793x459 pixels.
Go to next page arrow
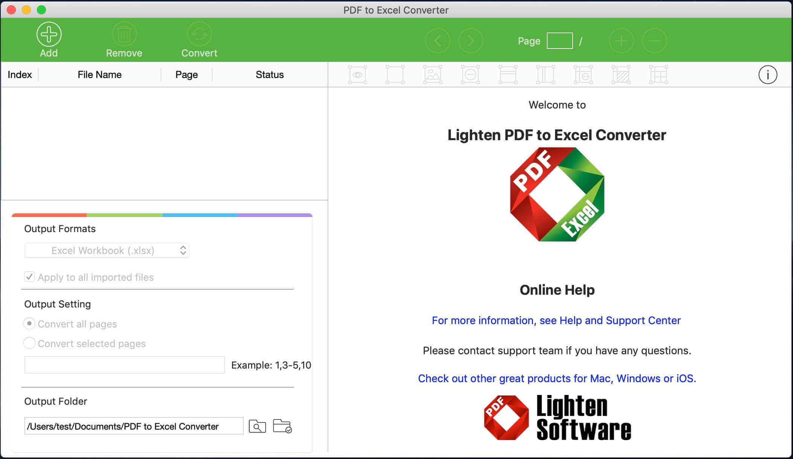coord(471,41)
